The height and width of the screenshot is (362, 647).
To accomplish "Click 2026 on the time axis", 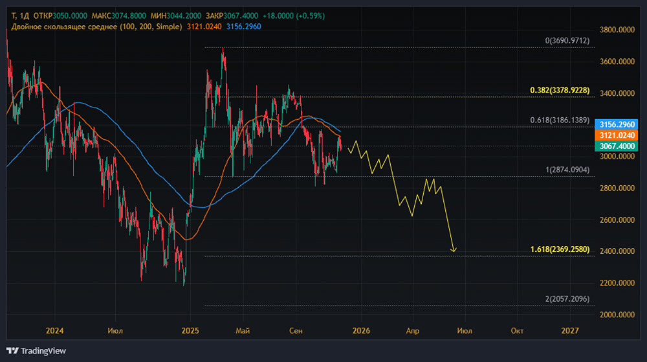I will pos(360,331).
